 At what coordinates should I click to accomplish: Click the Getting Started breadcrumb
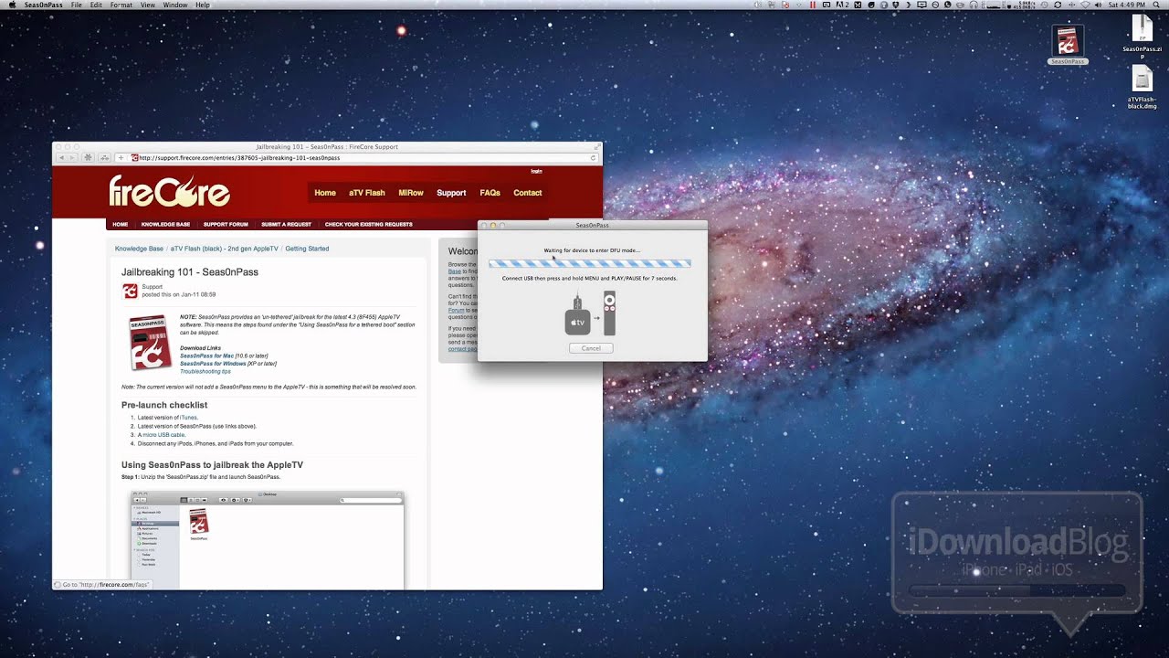click(x=307, y=249)
